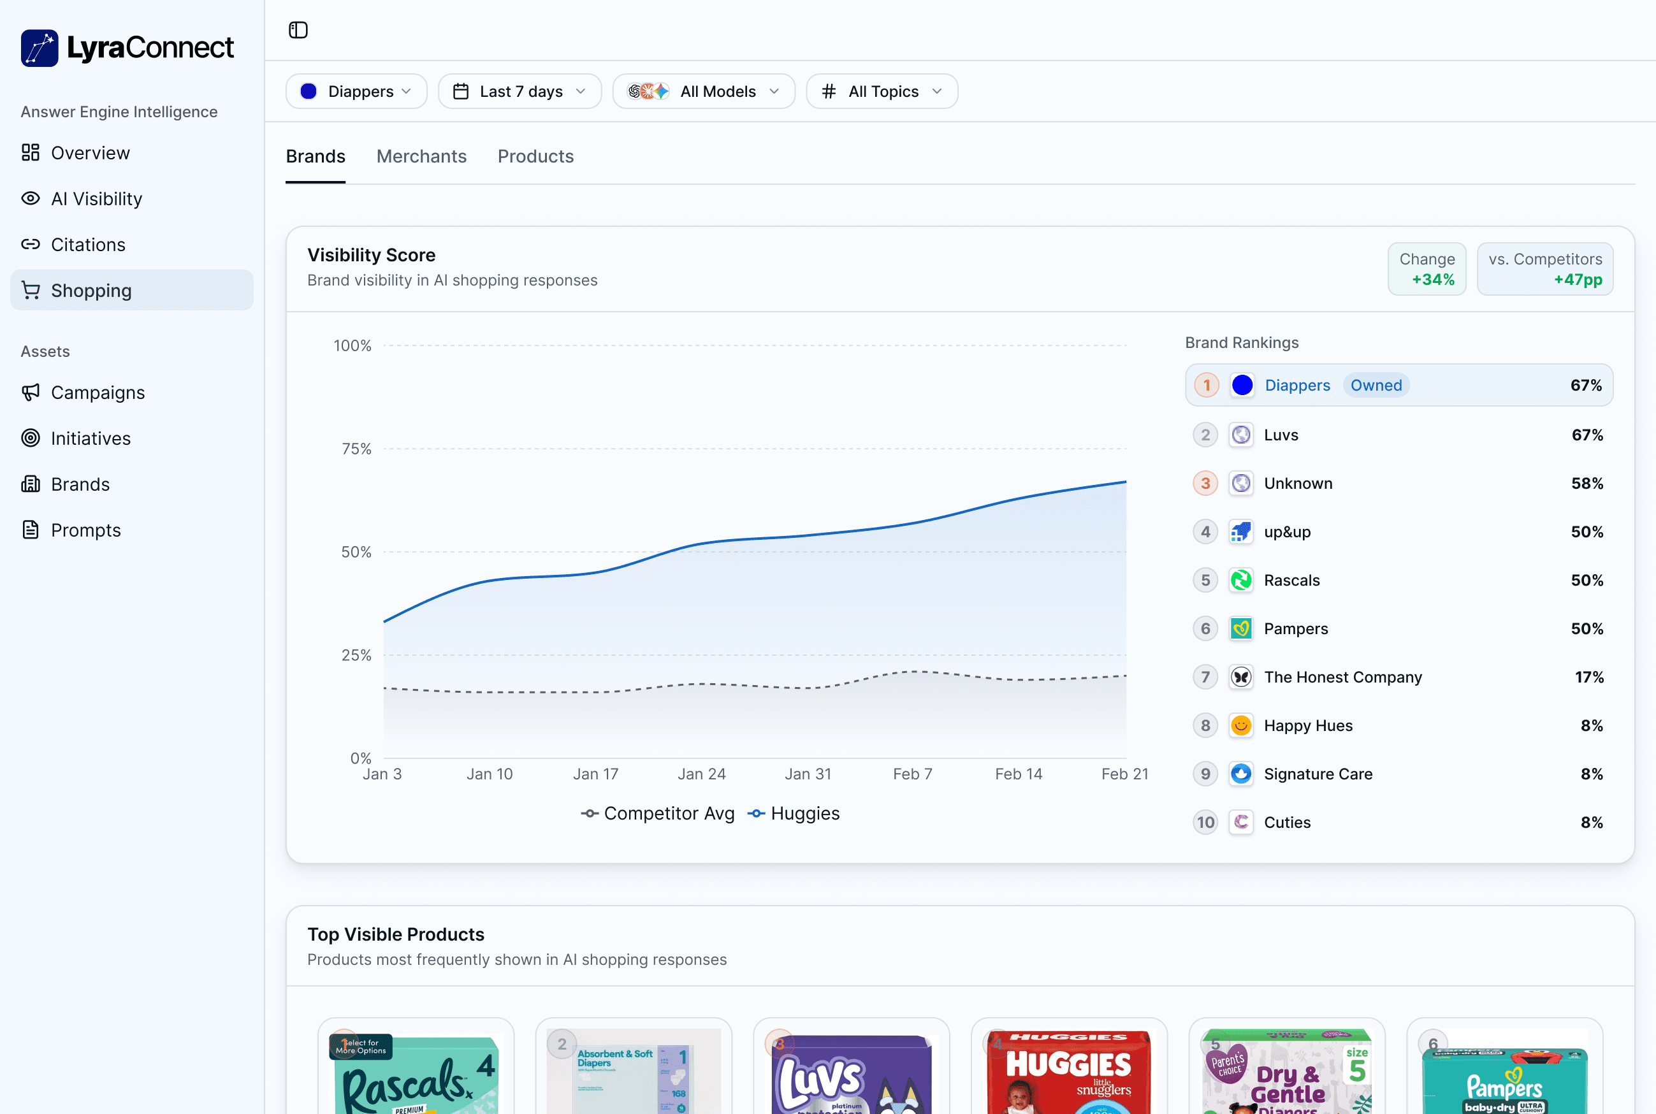Click the vs. Competitors +47pp badge
The image size is (1656, 1114).
pos(1545,268)
